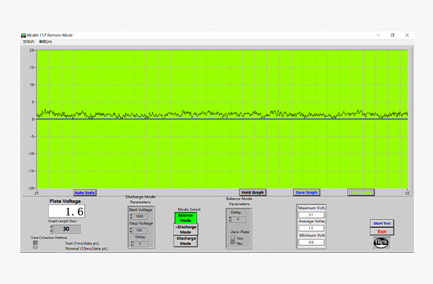Select Balance Mode in Mode Select
Viewport: 433px width, 284px height.
[x=185, y=218]
